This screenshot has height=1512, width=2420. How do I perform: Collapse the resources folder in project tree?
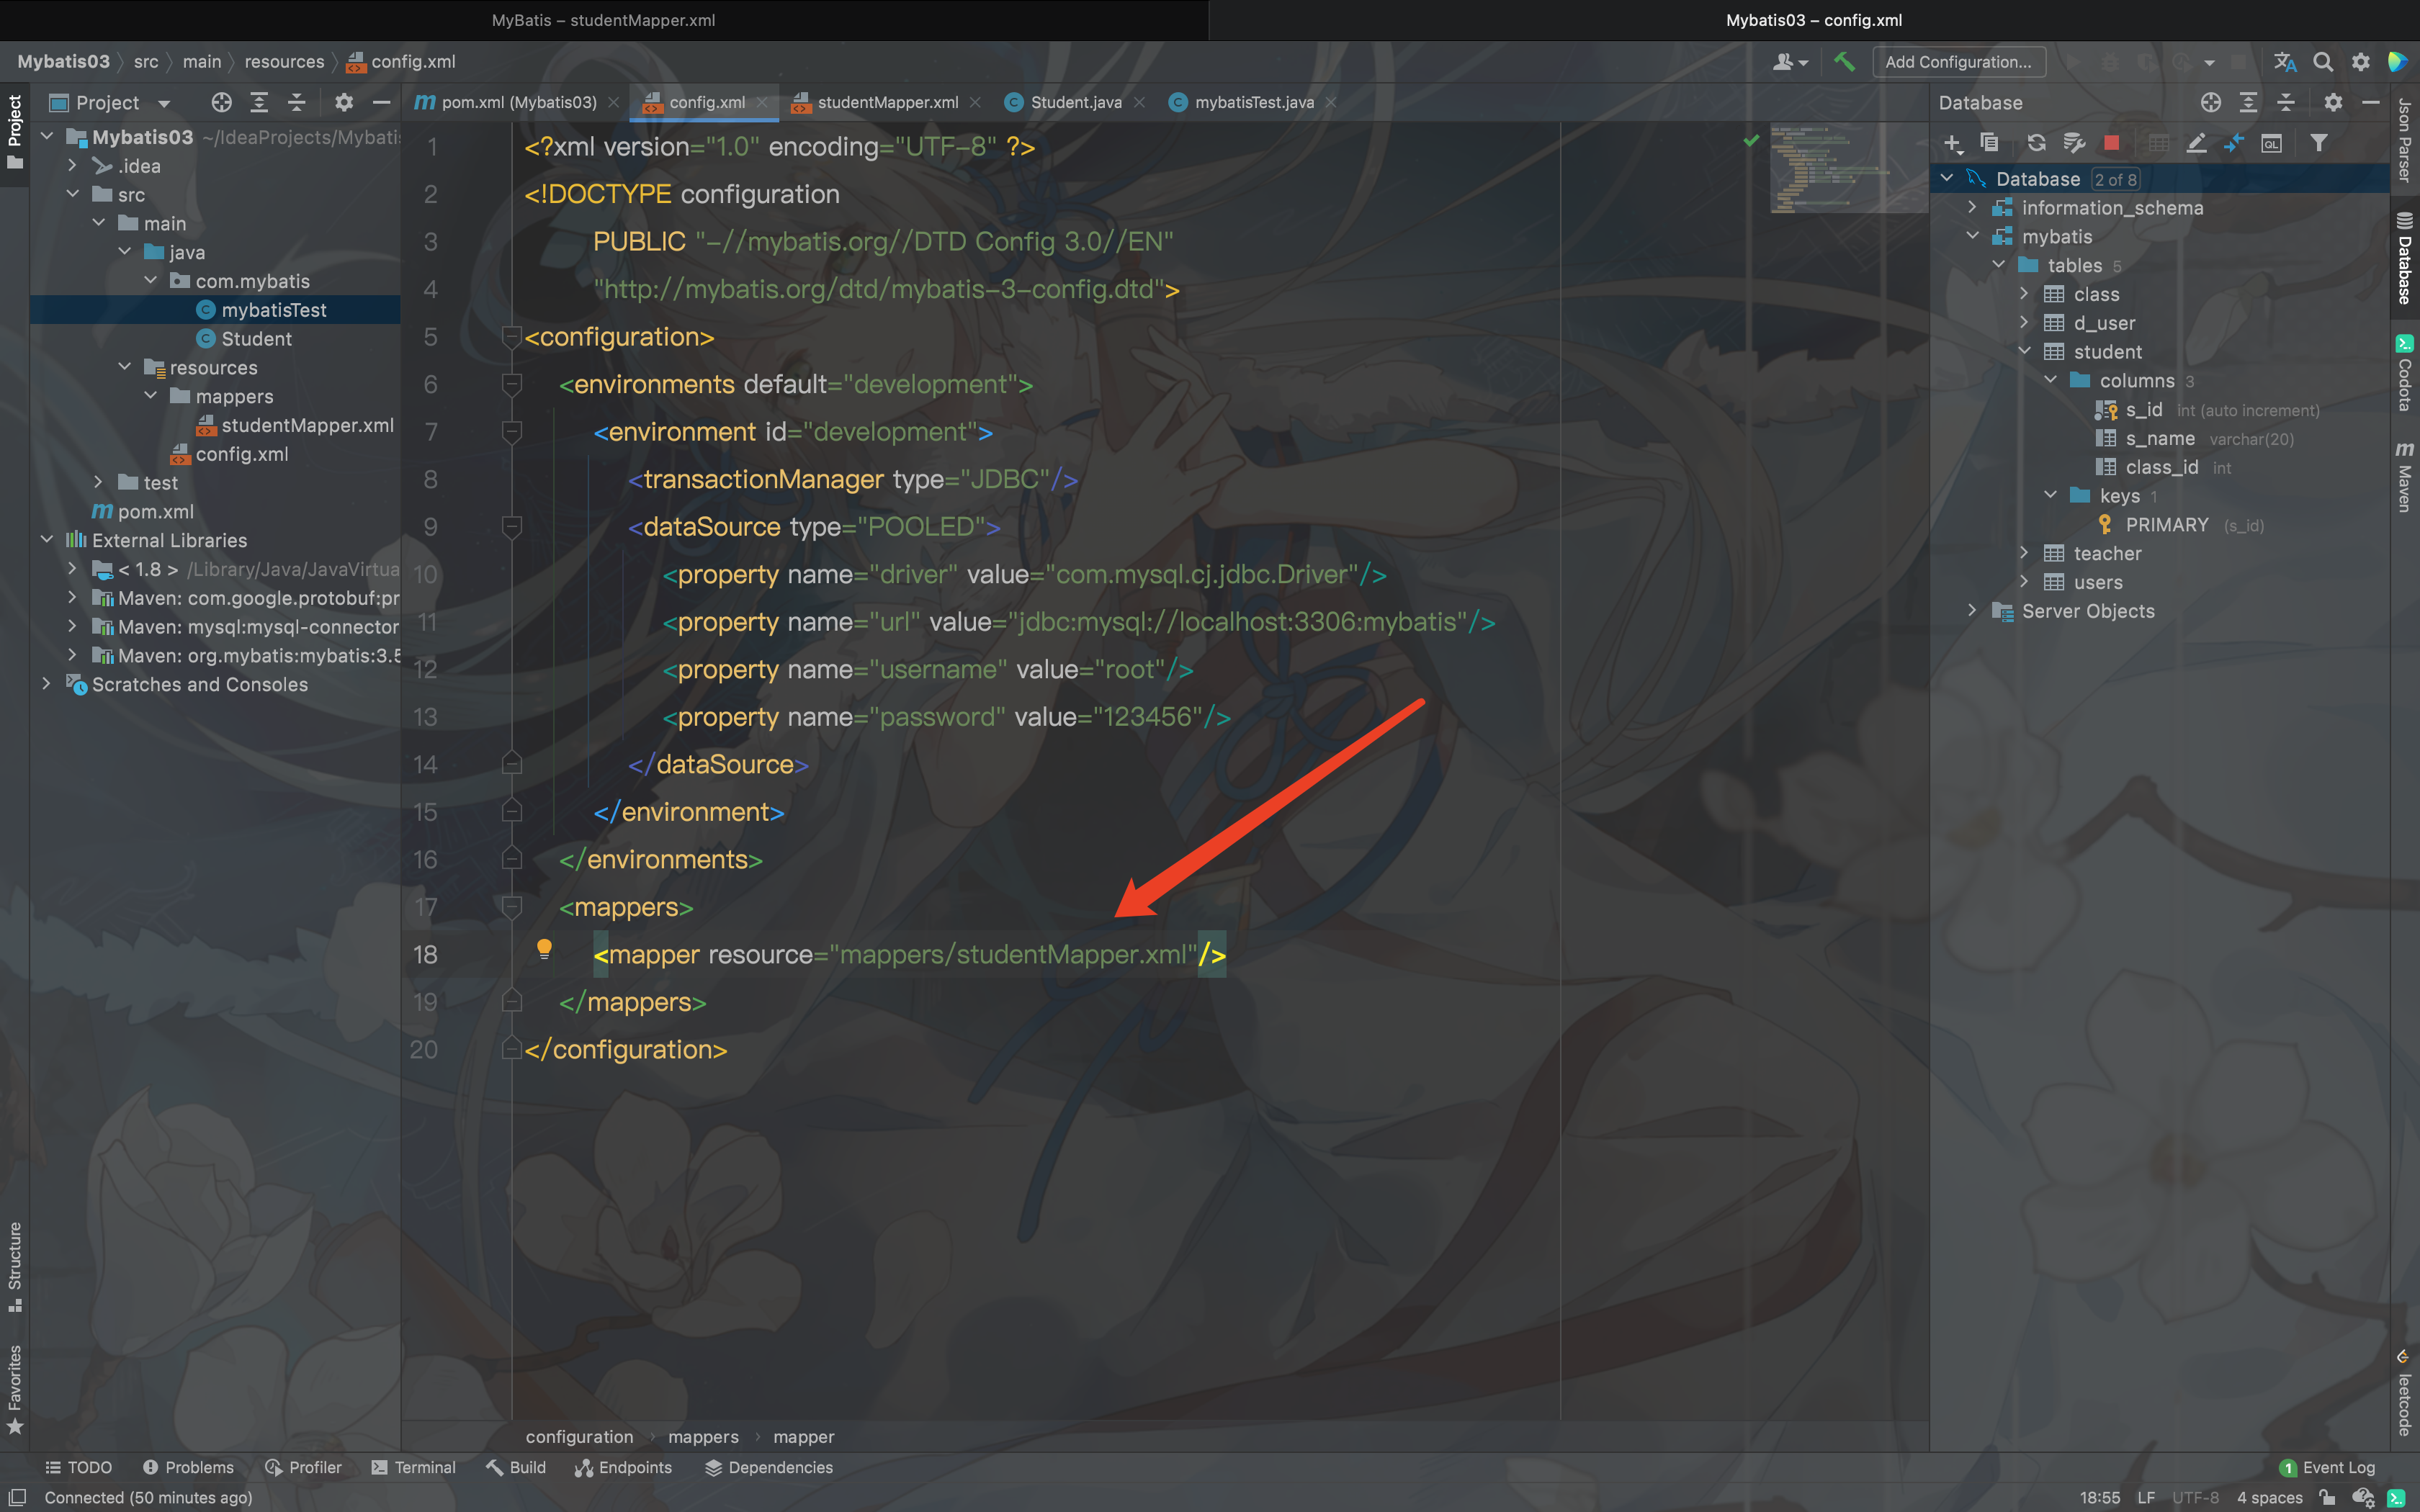[x=125, y=367]
